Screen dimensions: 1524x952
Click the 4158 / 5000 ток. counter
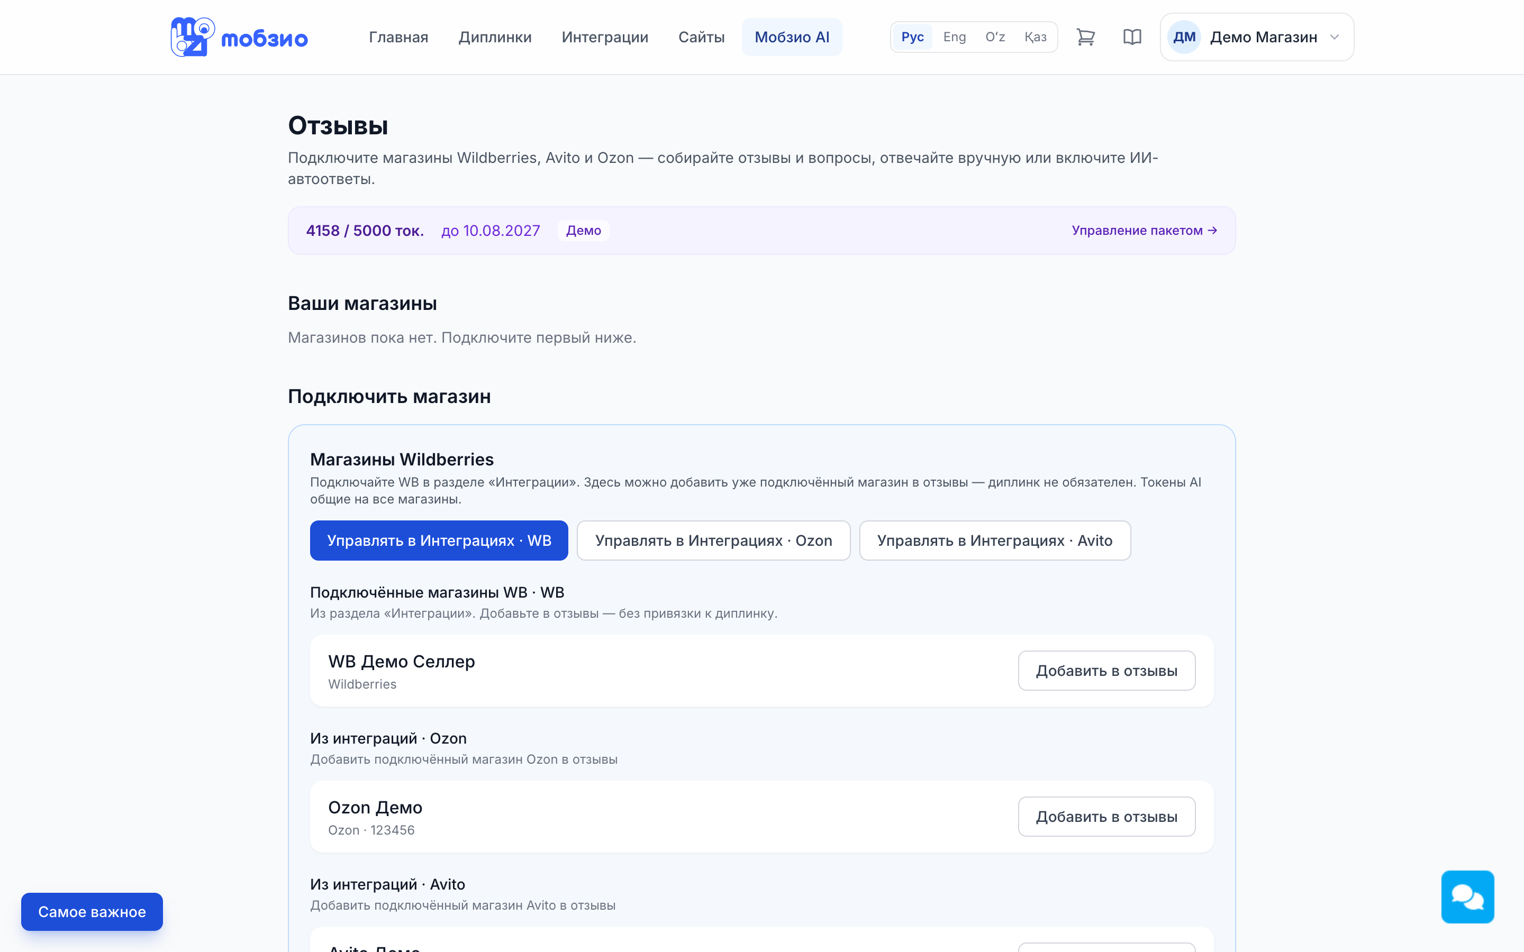pyautogui.click(x=365, y=231)
